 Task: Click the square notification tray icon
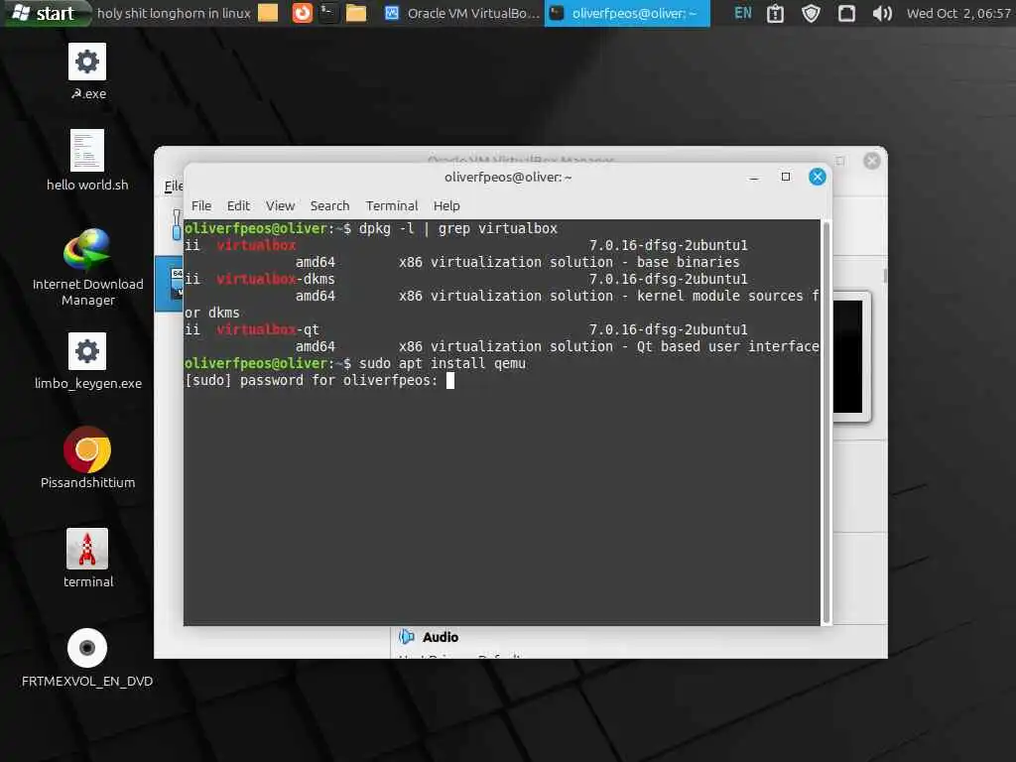point(846,13)
